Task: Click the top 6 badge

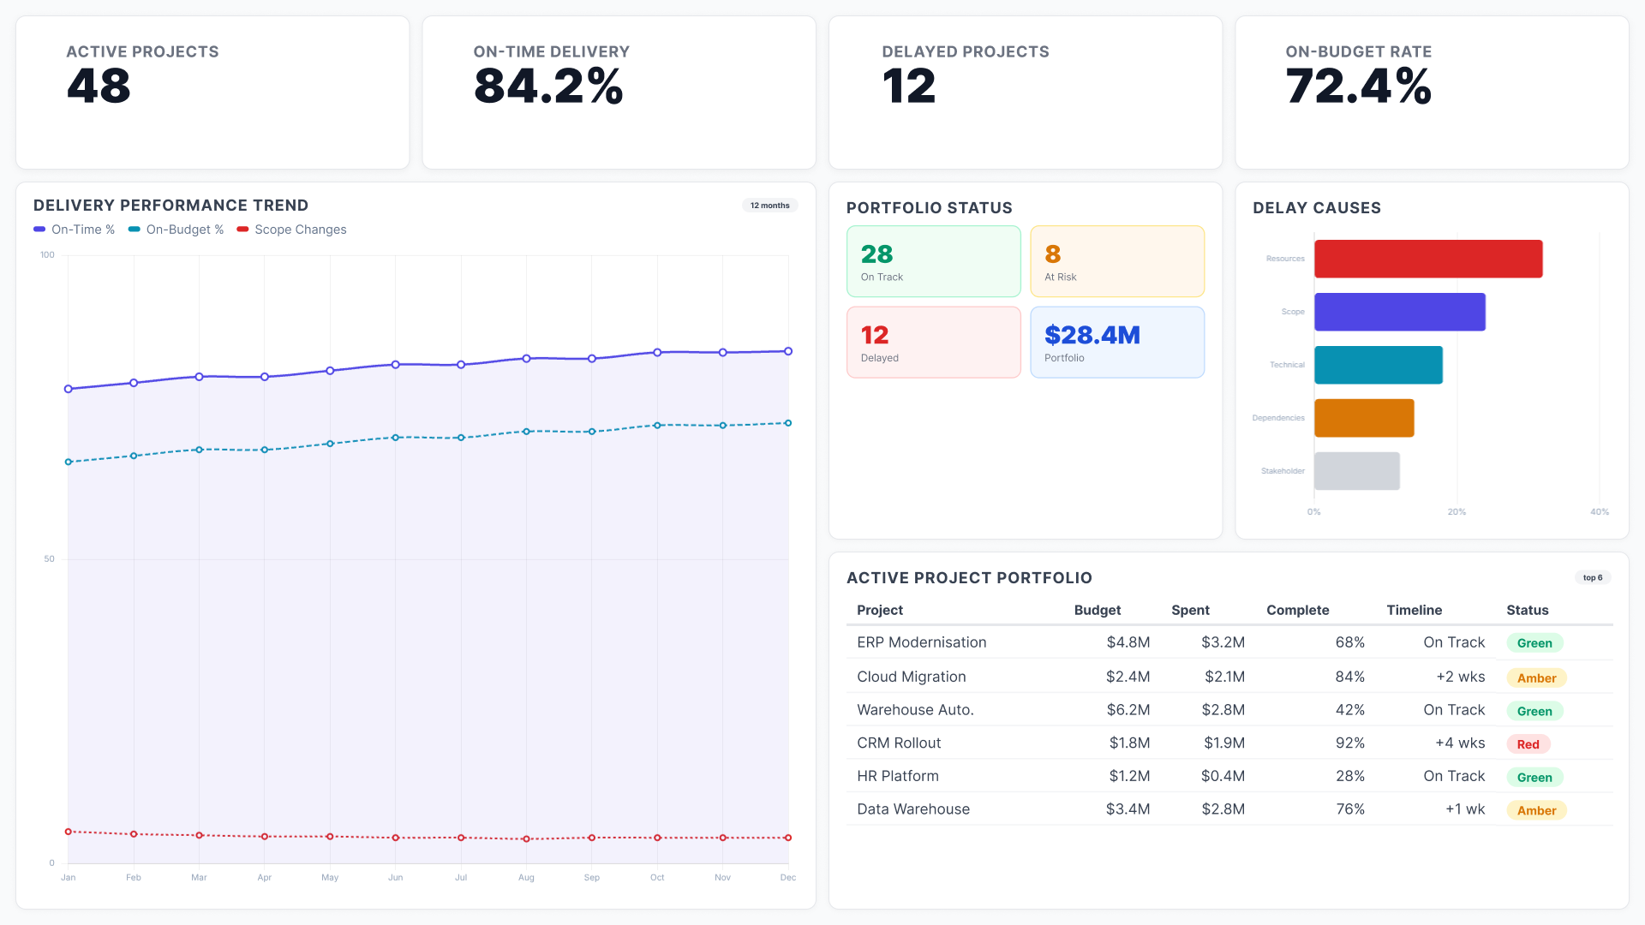Action: pyautogui.click(x=1593, y=578)
